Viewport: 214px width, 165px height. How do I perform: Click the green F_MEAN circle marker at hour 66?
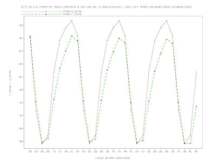[161, 53]
